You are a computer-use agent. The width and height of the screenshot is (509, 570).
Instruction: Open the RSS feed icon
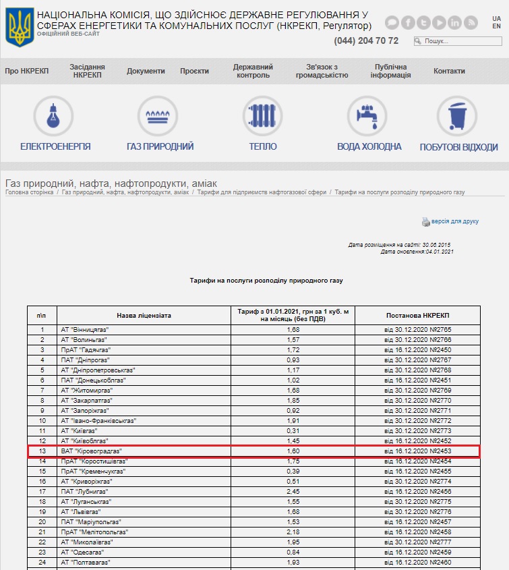(471, 22)
